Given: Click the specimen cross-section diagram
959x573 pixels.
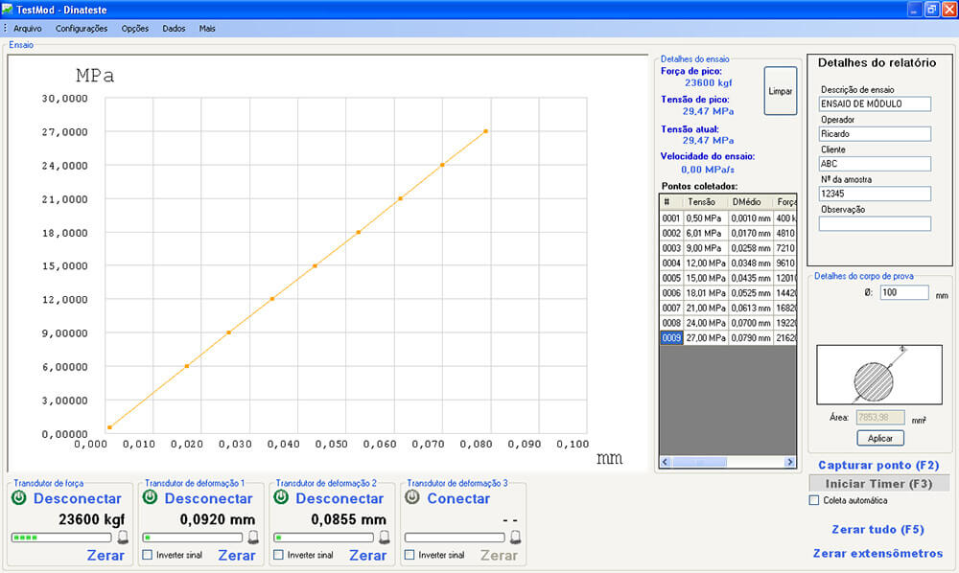Looking at the screenshot, I should coord(878,375).
